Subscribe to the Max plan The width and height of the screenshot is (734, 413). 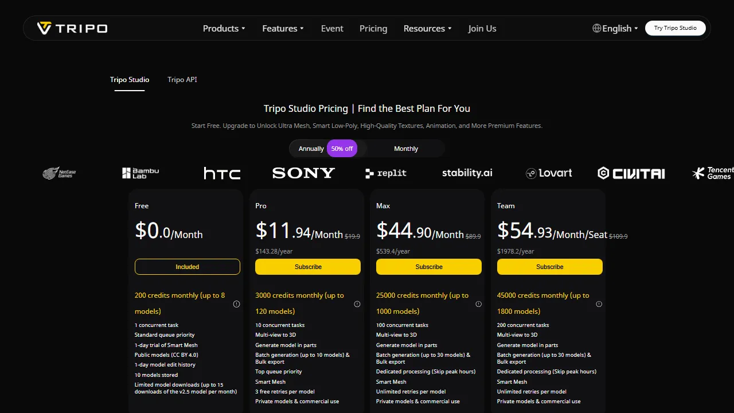coord(429,267)
